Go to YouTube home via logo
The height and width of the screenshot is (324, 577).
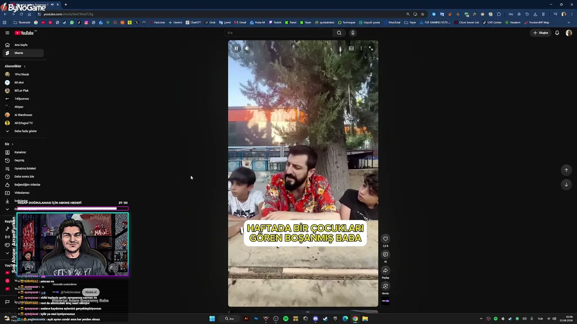pos(24,33)
